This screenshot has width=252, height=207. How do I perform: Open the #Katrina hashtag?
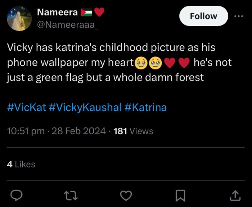(145, 107)
